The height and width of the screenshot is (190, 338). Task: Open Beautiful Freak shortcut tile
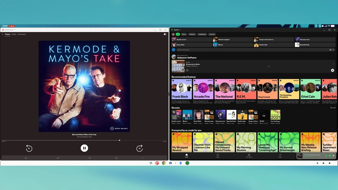point(315,45)
